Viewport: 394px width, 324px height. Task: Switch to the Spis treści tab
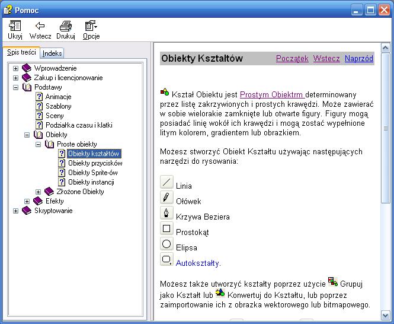point(21,52)
